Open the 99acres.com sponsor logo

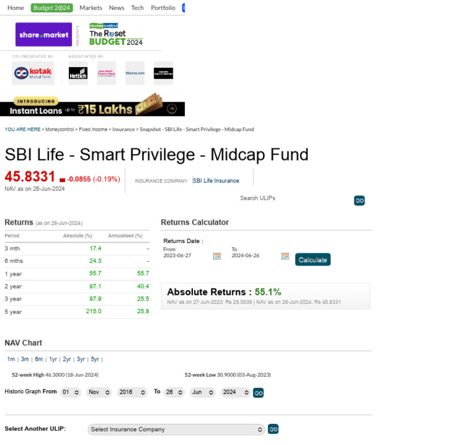click(x=135, y=73)
